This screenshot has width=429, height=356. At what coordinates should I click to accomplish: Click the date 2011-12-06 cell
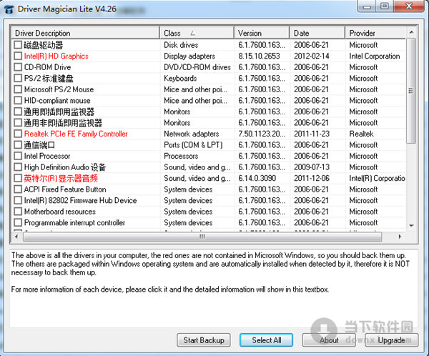312,178
